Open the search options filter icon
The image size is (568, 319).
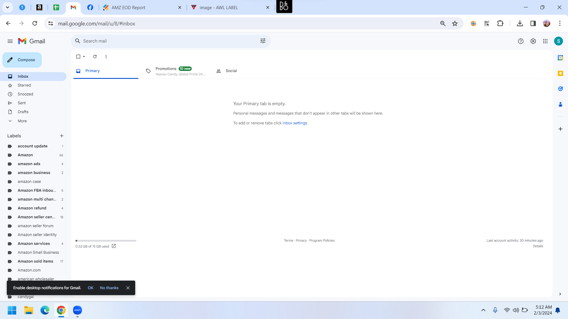tap(263, 41)
